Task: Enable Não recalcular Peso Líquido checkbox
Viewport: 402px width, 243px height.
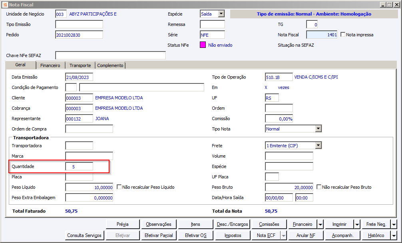Action: (x=119, y=187)
